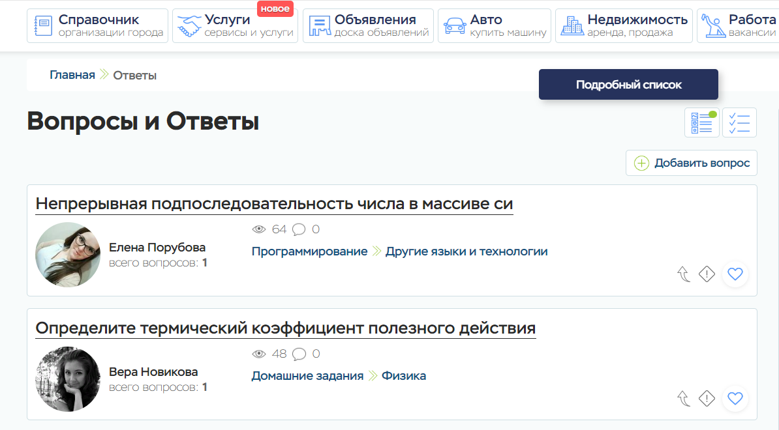Image resolution: width=779 pixels, height=430 pixels.
Task: Open Справочник organizations directory
Action: (x=97, y=26)
